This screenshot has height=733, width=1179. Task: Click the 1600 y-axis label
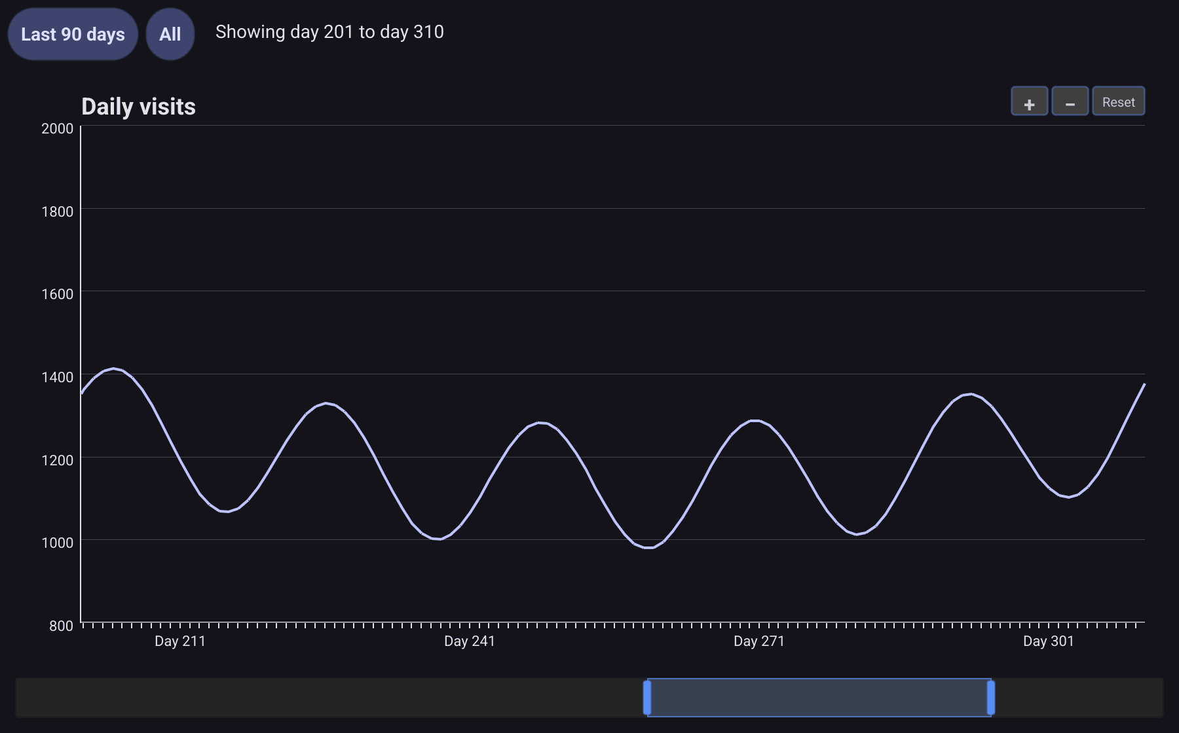click(x=58, y=294)
